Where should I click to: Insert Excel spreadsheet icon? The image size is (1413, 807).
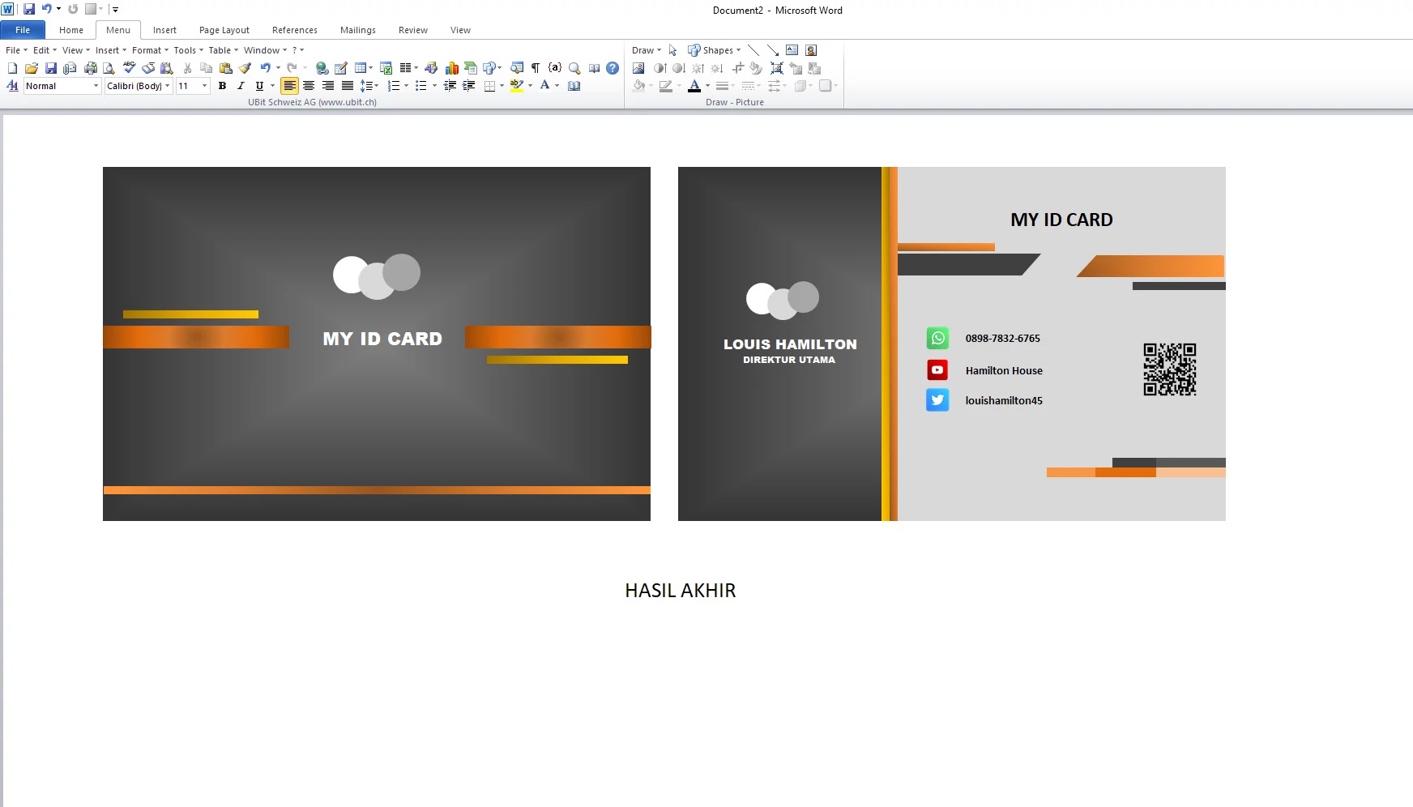(386, 68)
